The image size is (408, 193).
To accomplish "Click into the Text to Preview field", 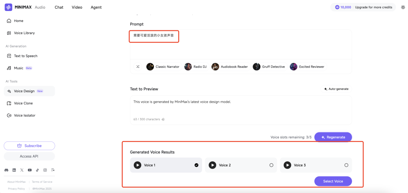I will tap(241, 110).
